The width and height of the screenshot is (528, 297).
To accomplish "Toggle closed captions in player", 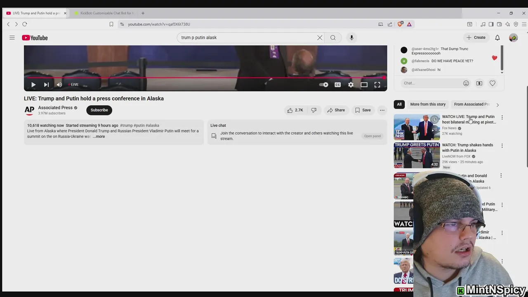I will coord(337,85).
